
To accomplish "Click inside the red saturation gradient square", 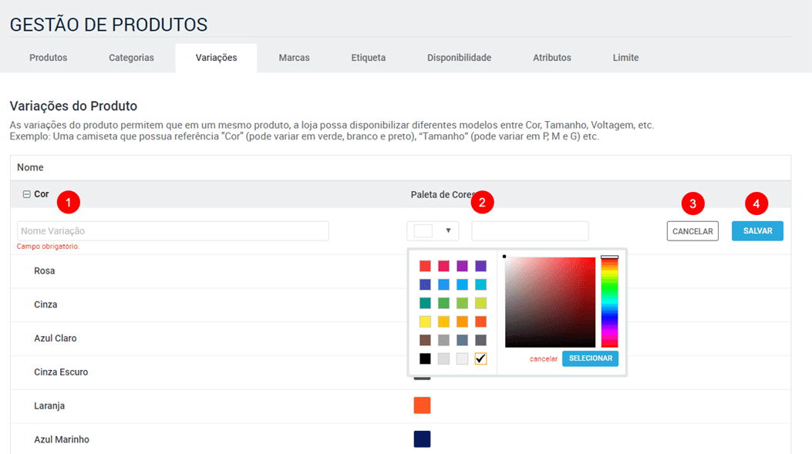I will click(551, 302).
